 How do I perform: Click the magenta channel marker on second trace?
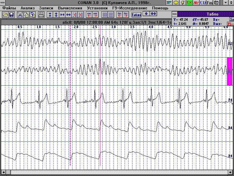pyautogui.click(x=230, y=71)
